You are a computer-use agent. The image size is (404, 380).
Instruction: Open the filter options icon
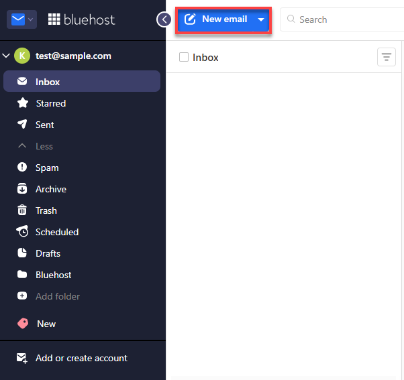[x=387, y=57]
